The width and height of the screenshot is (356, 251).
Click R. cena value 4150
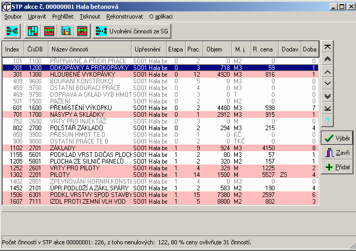(x=268, y=148)
